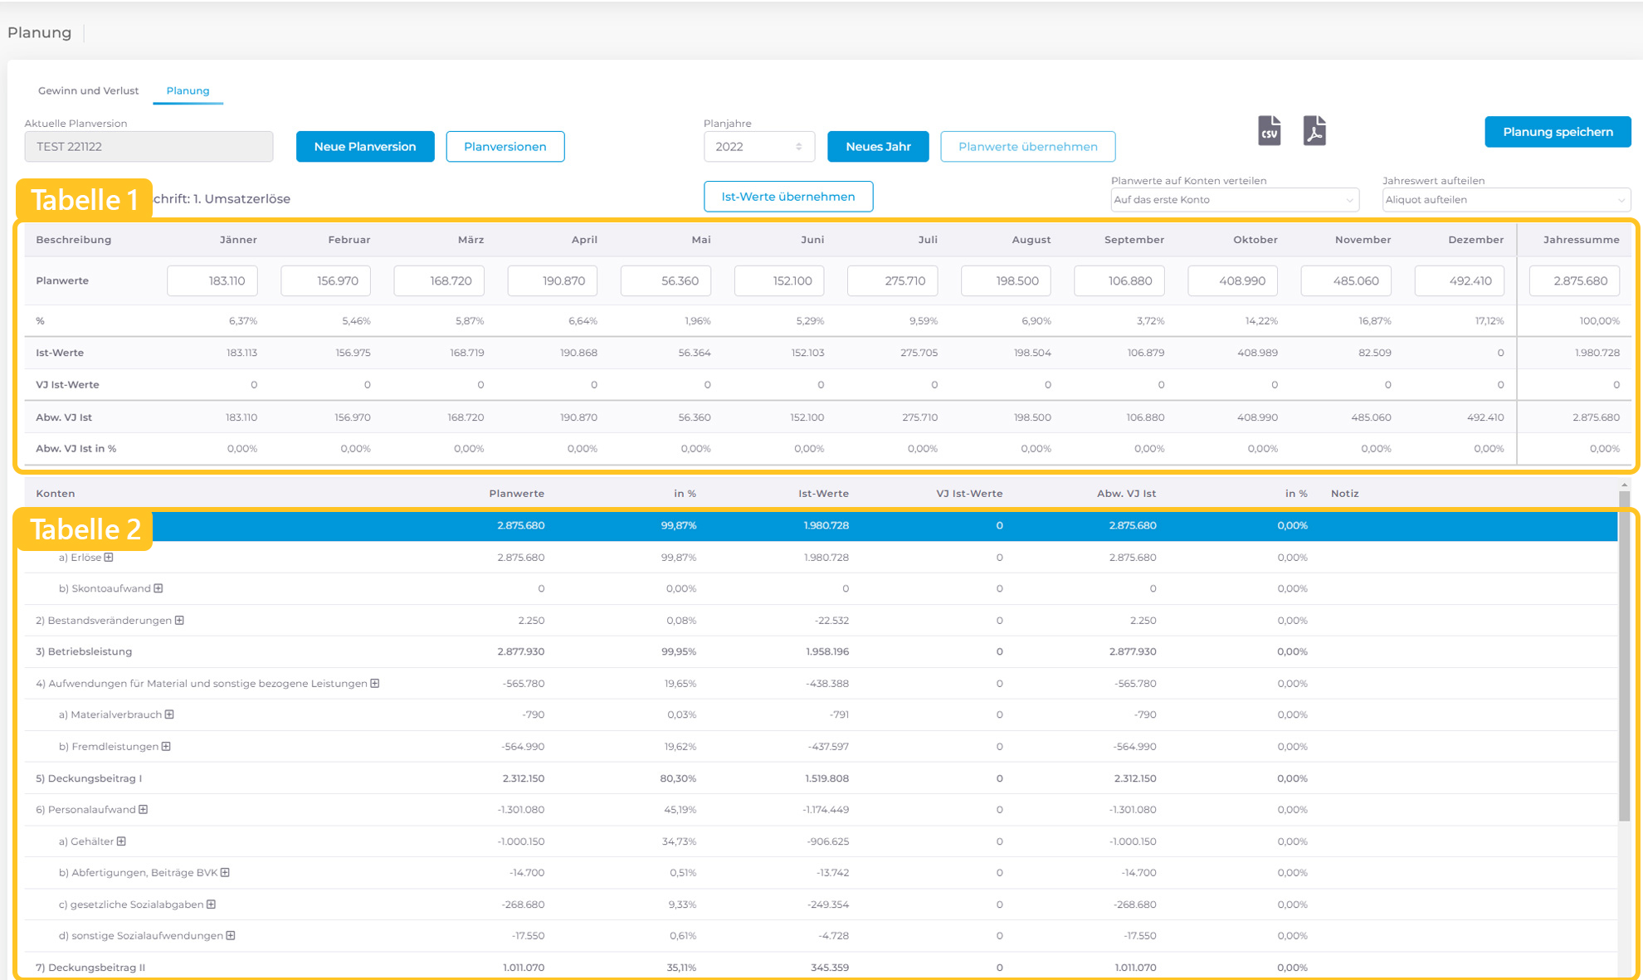Edit September Planwerte field 106.880

point(1119,280)
